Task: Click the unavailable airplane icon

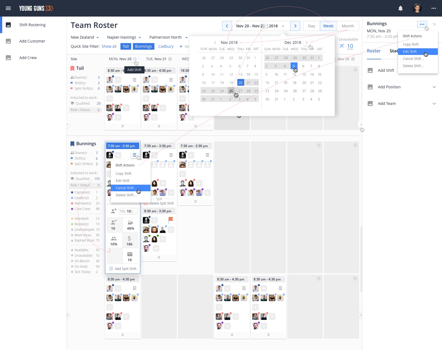Action: pos(342,46)
